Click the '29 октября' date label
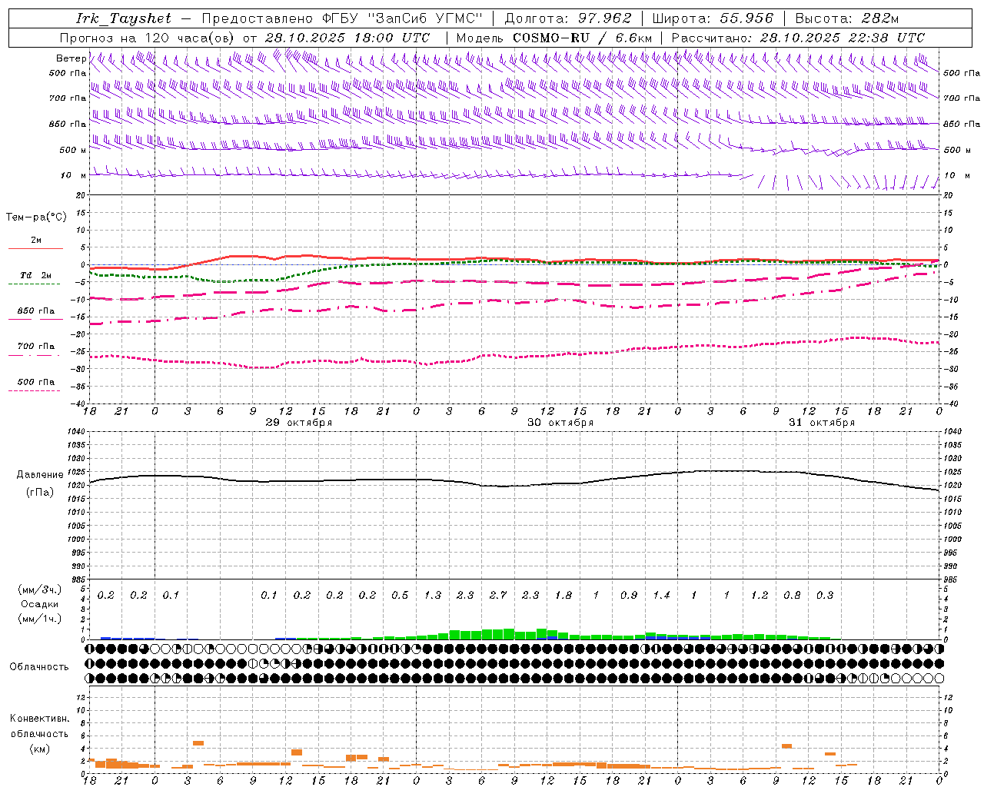 (299, 423)
